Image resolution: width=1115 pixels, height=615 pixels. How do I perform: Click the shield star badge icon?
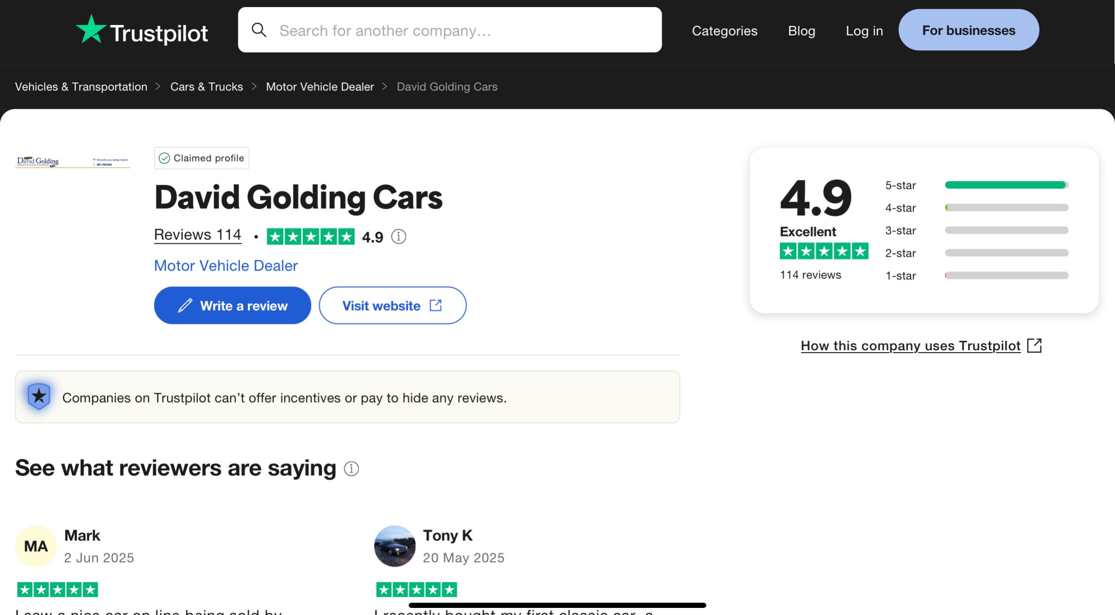point(39,396)
